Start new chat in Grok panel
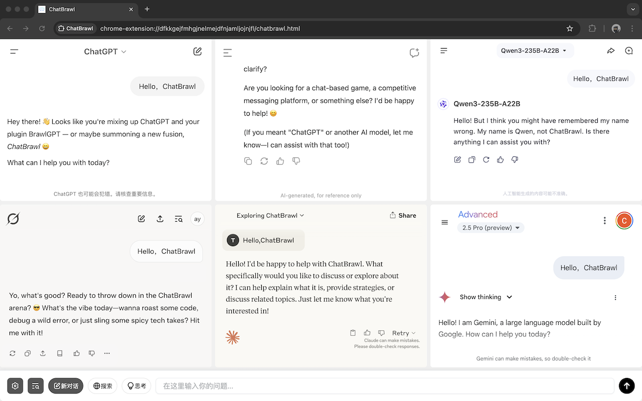 click(141, 219)
